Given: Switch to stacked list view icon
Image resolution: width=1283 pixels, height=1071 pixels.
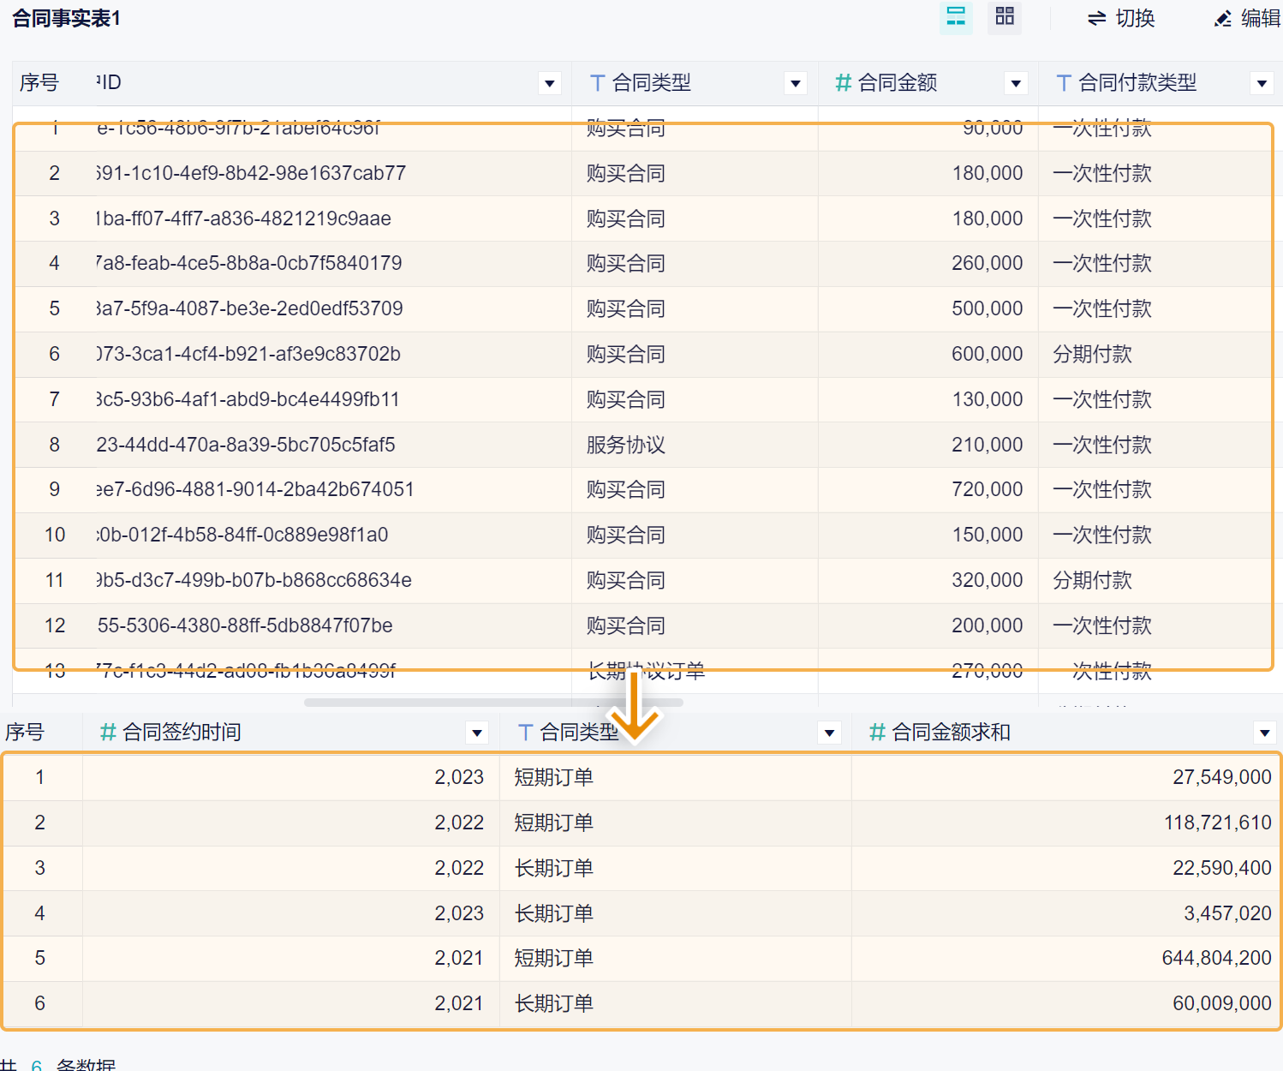Looking at the screenshot, I should tap(956, 17).
